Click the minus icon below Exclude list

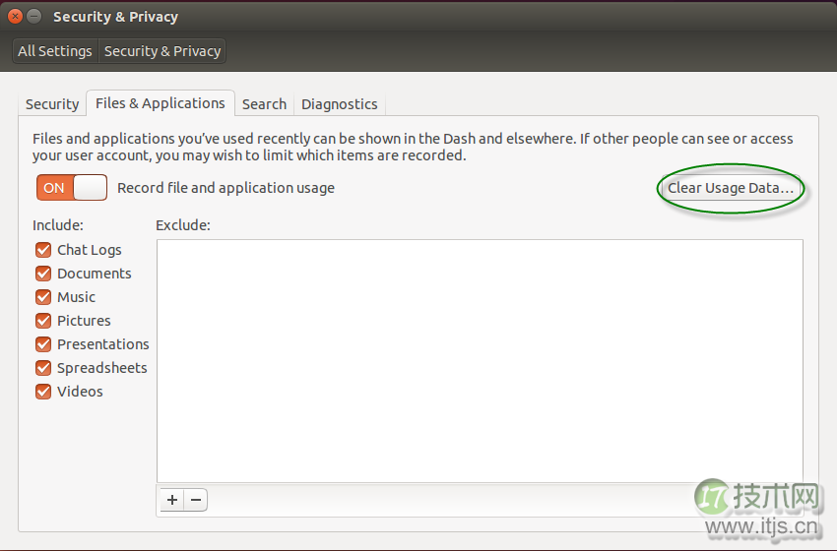[x=196, y=500]
